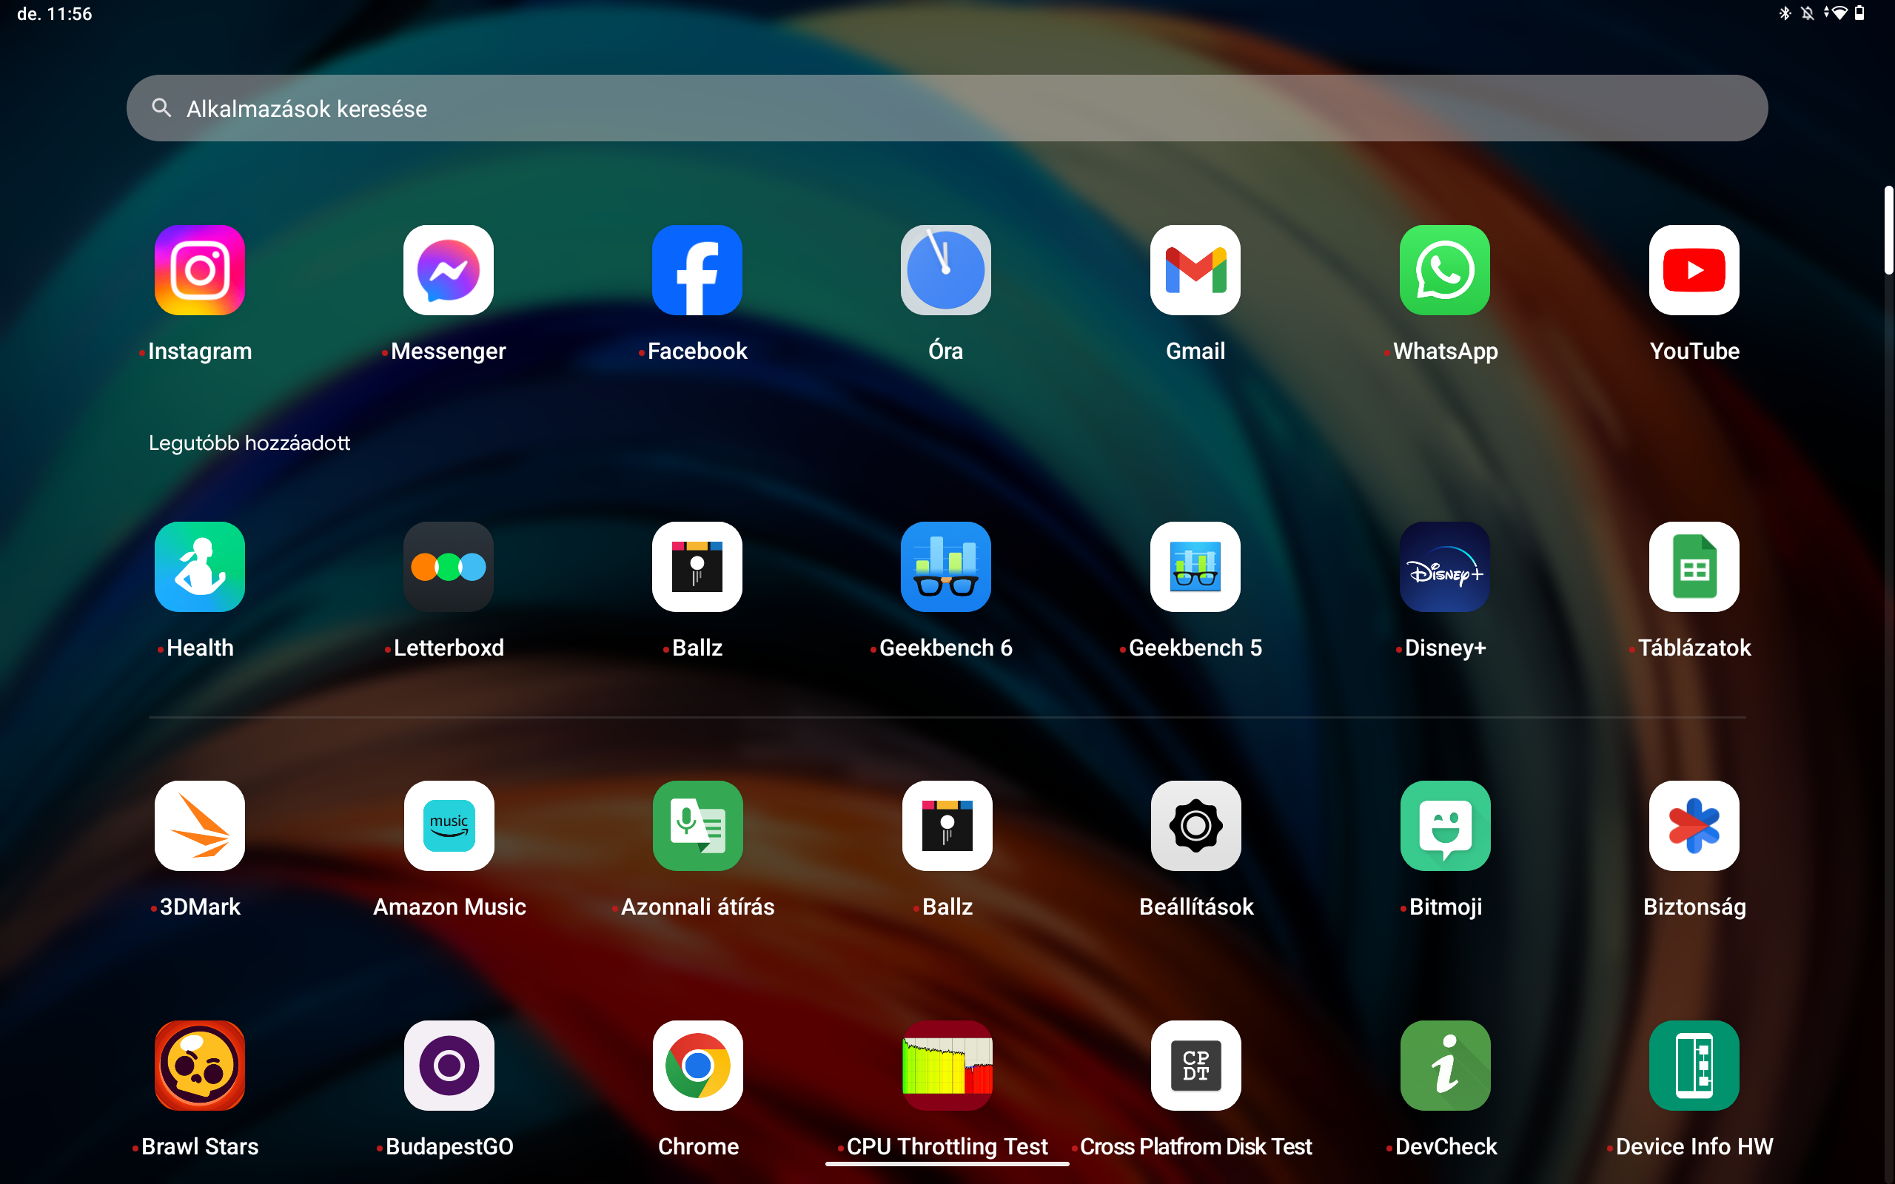Open Táblázatok sheets app
The height and width of the screenshot is (1184, 1895).
[1694, 567]
